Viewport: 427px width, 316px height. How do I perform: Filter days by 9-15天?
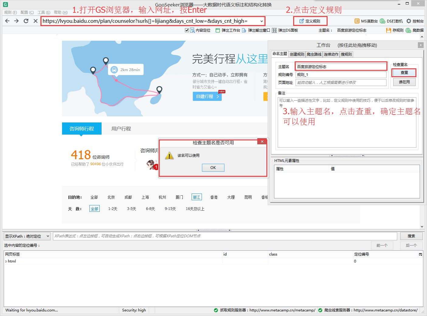(170, 209)
